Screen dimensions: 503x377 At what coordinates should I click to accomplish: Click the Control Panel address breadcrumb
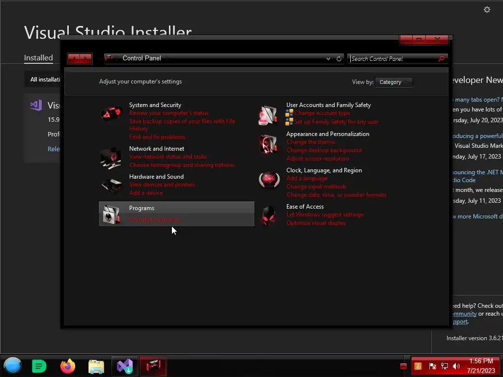(142, 58)
